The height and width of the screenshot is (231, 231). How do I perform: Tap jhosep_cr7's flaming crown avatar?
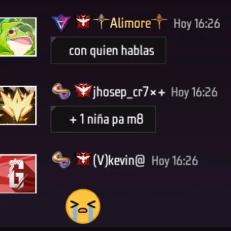(x=18, y=105)
